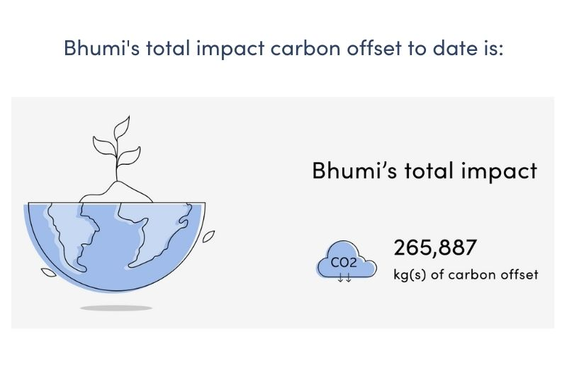The width and height of the screenshot is (567, 377).
Task: Click the 'kg(s) of carbon offset' label
Action: (x=466, y=275)
